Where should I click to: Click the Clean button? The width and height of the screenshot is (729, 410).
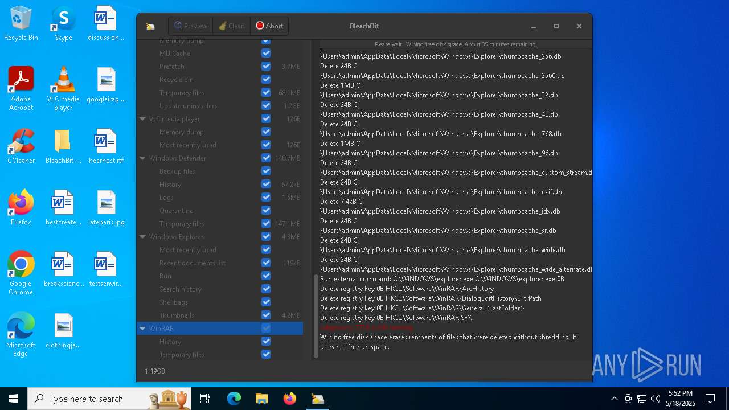(x=231, y=26)
